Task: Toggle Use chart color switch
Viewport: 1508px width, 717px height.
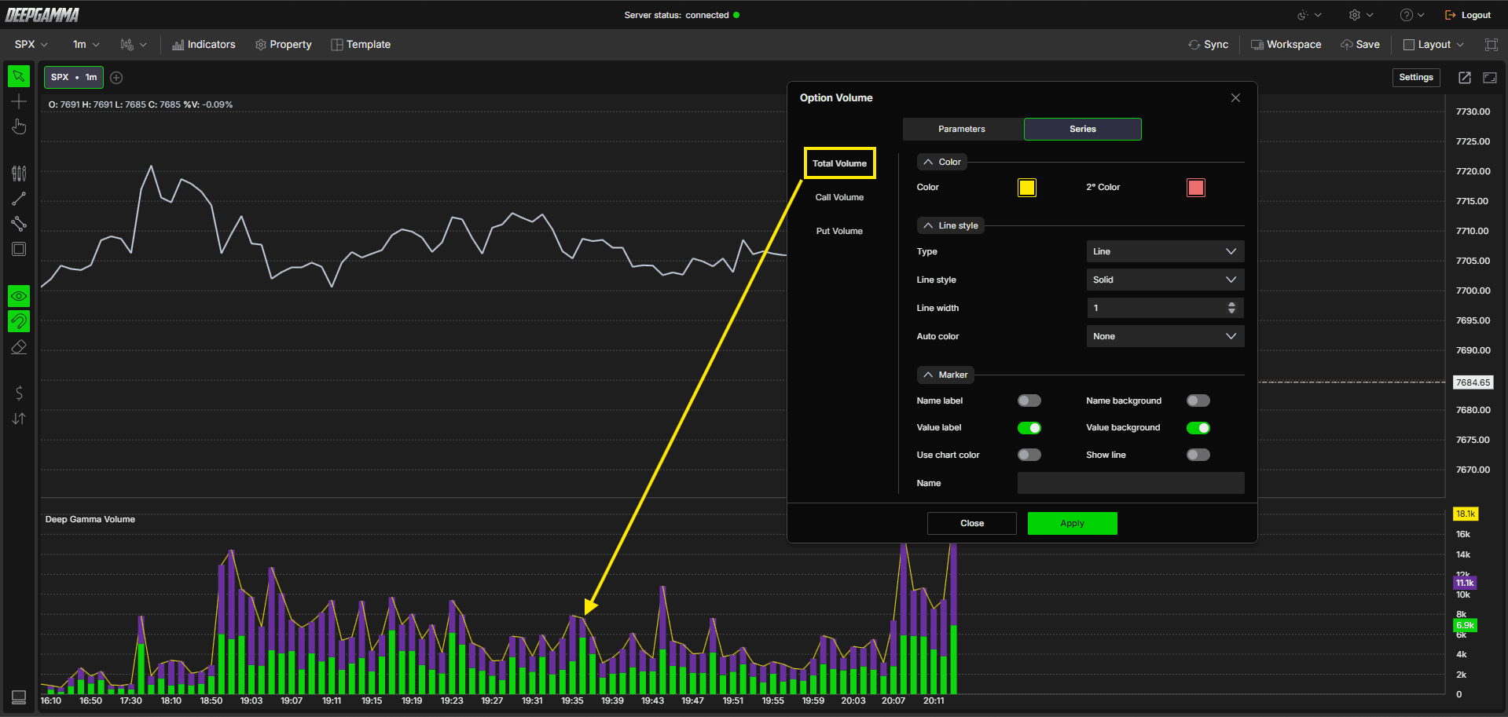Action: 1029,455
